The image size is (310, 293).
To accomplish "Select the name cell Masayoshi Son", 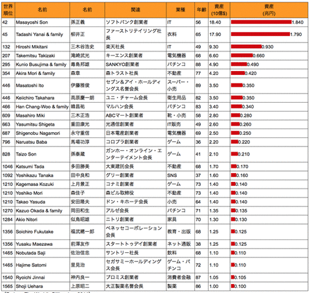I will [42, 23].
